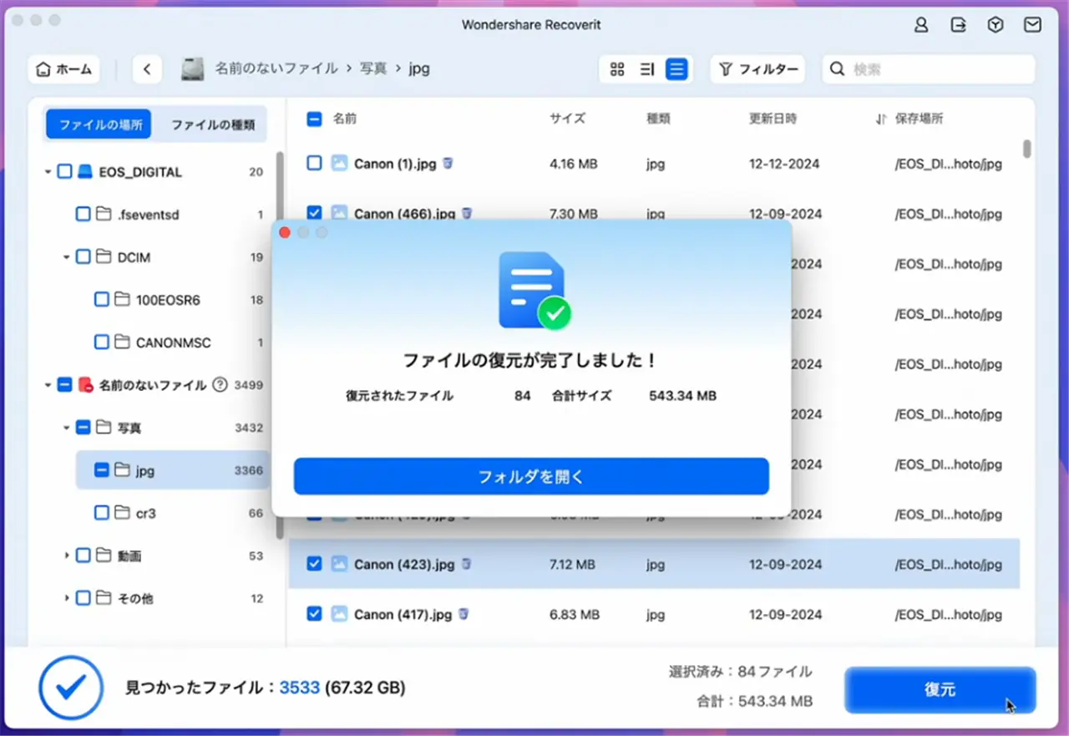Check the Canon (1).jpg checkbox
The image size is (1069, 736).
(x=314, y=164)
